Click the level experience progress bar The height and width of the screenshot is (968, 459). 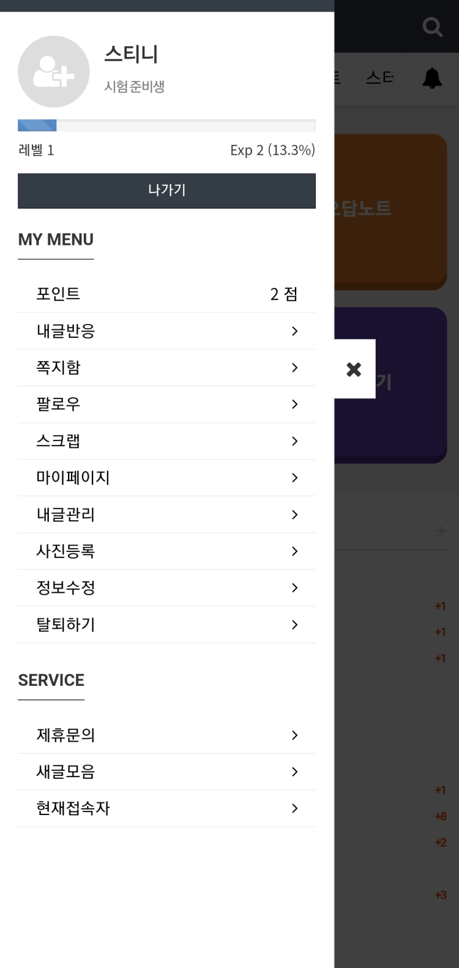pyautogui.click(x=166, y=125)
